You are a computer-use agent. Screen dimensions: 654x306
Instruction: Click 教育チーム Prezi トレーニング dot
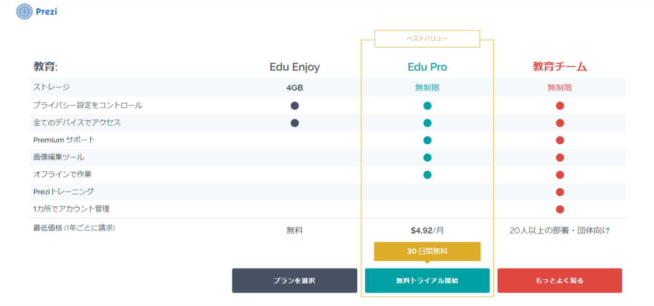click(x=560, y=192)
